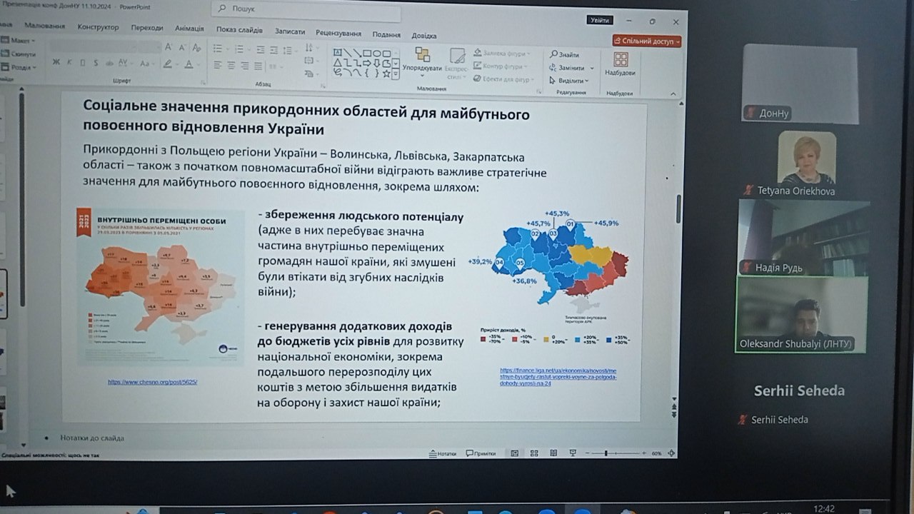Click bold Ж formatting button

click(x=56, y=62)
